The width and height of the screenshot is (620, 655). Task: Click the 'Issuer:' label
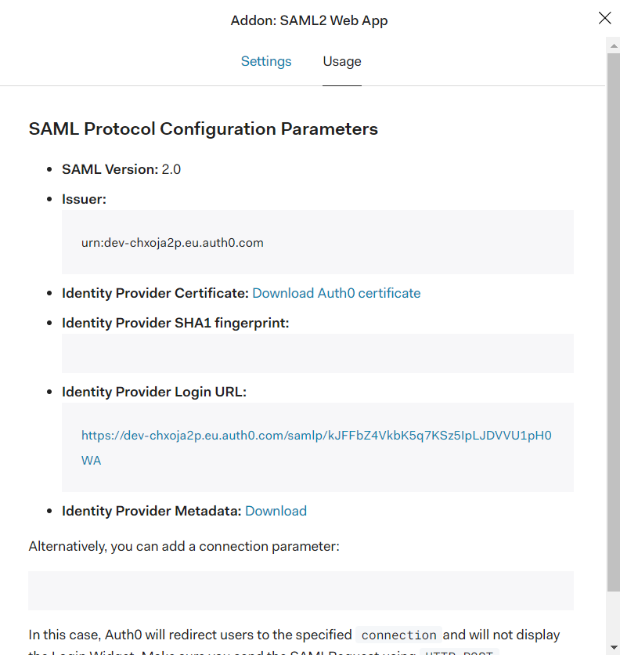[x=85, y=199]
